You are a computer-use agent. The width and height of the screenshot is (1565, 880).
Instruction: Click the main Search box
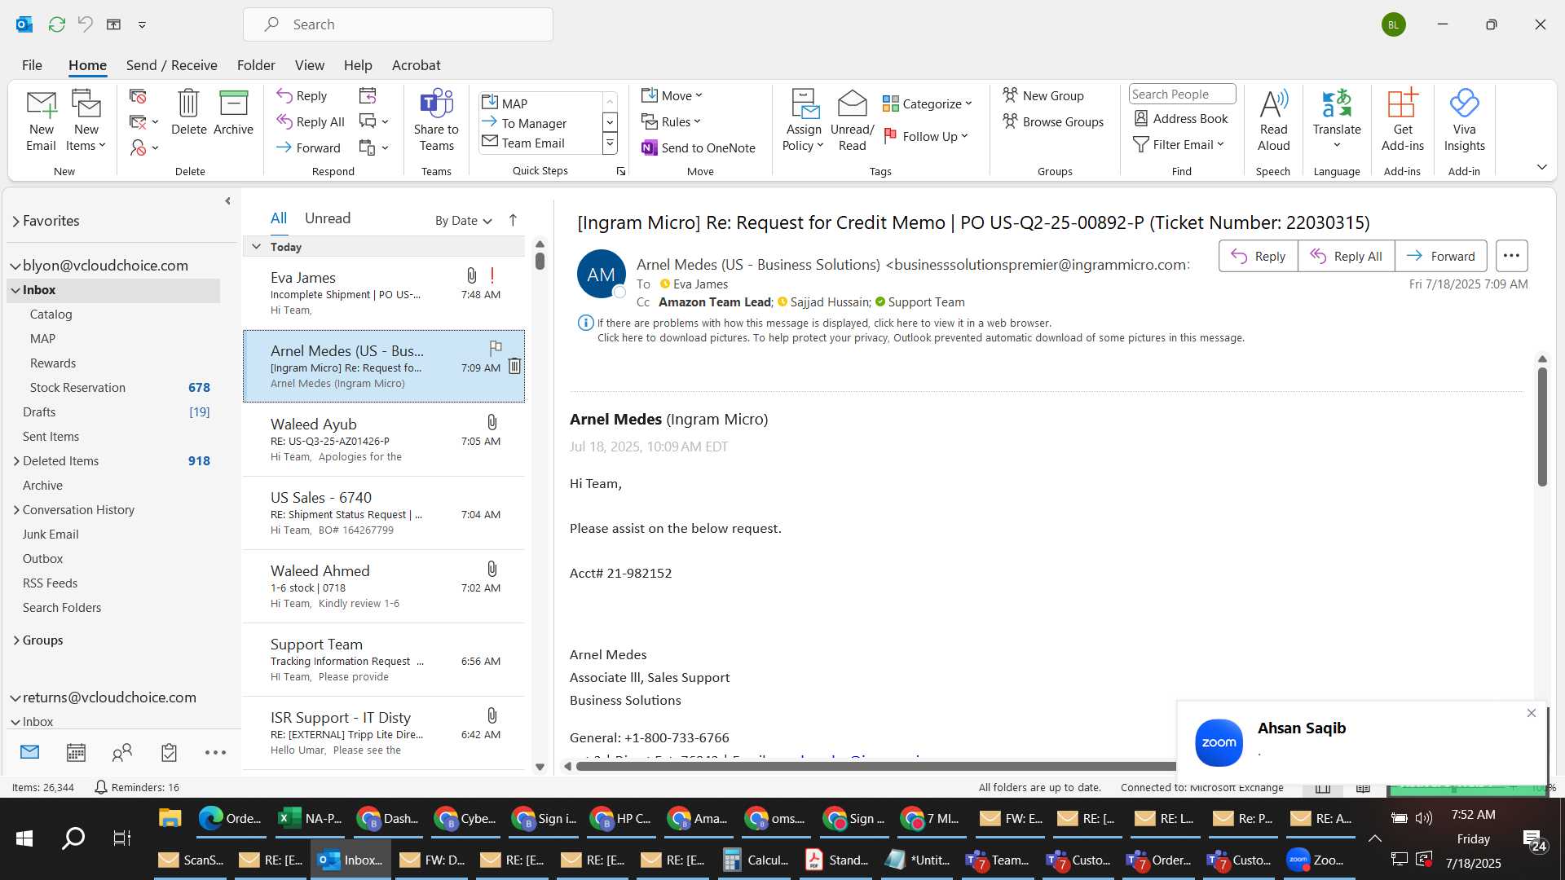coord(398,24)
